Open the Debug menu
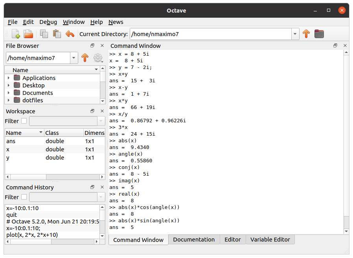The image size is (353, 258). click(x=48, y=22)
